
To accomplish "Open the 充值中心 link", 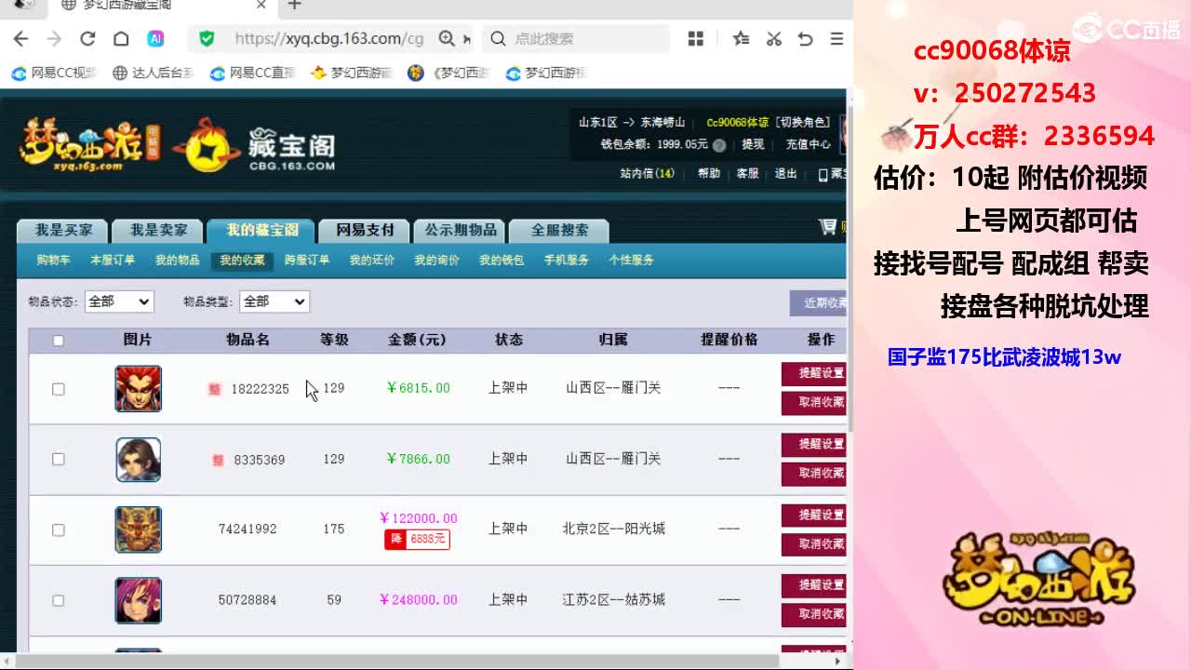I will [808, 145].
